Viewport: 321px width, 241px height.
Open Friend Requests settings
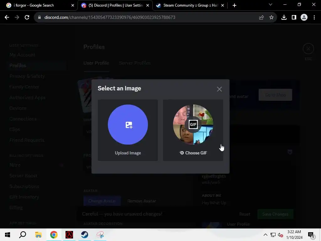[27, 140]
